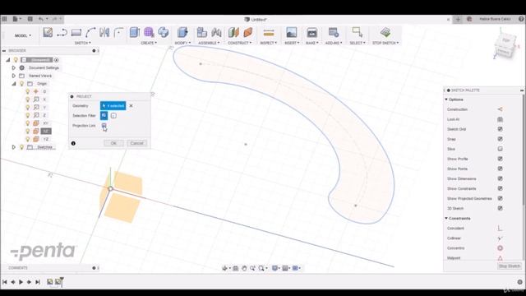Click the Save icon in top bar

[x=30, y=19]
